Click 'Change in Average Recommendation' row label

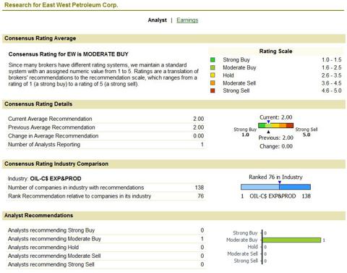[53, 136]
